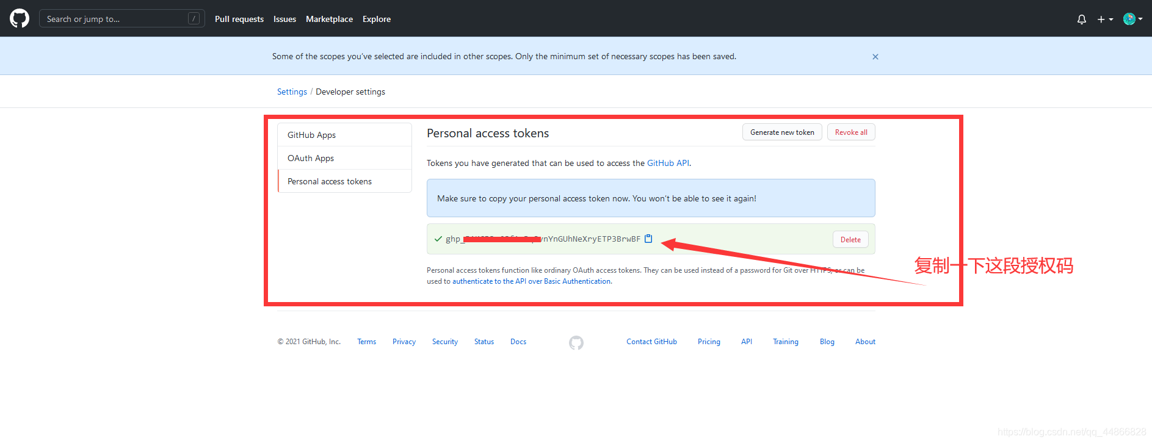The width and height of the screenshot is (1152, 443).
Task: Click the slash shortcut hint in search
Action: coord(194,19)
